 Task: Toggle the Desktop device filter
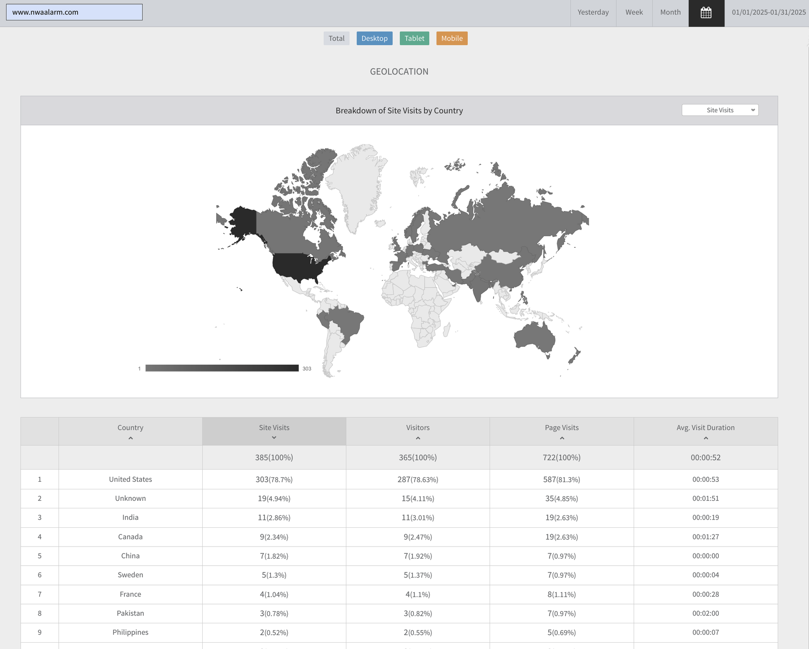pyautogui.click(x=374, y=38)
